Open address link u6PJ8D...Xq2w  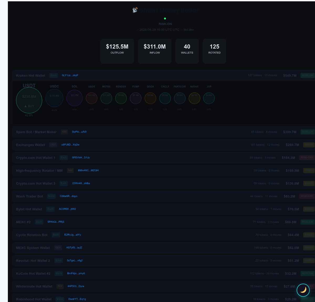coord(70,145)
